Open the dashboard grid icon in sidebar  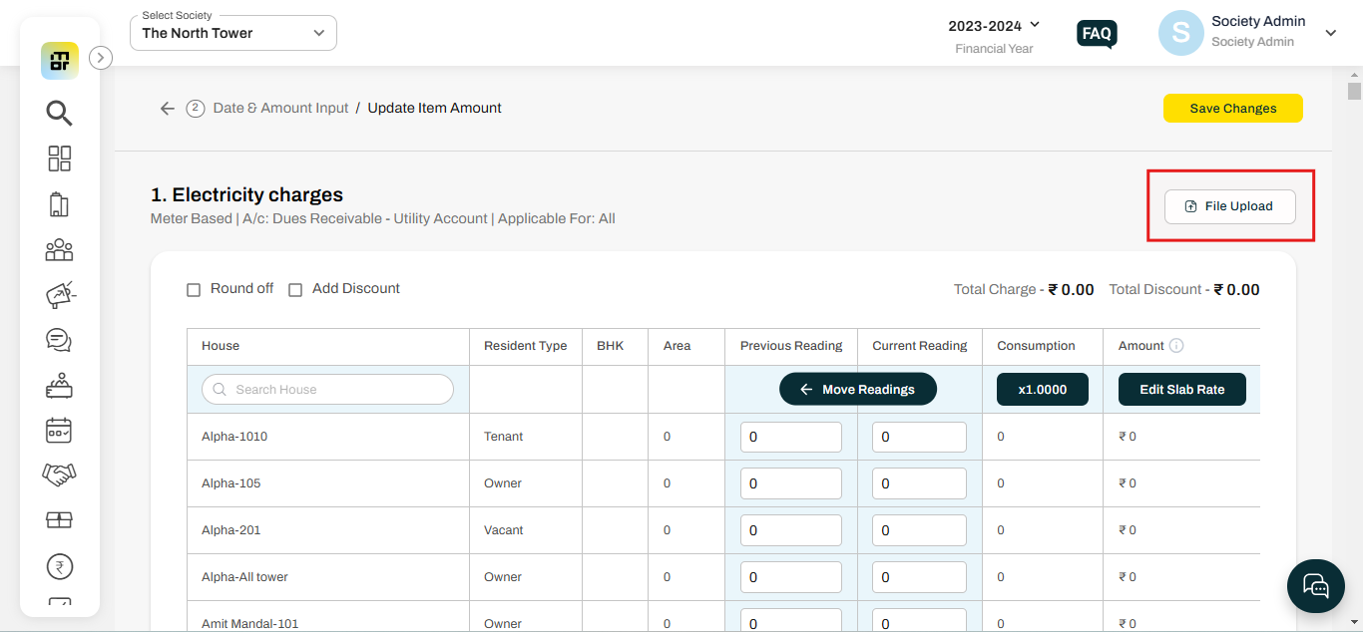point(59,158)
